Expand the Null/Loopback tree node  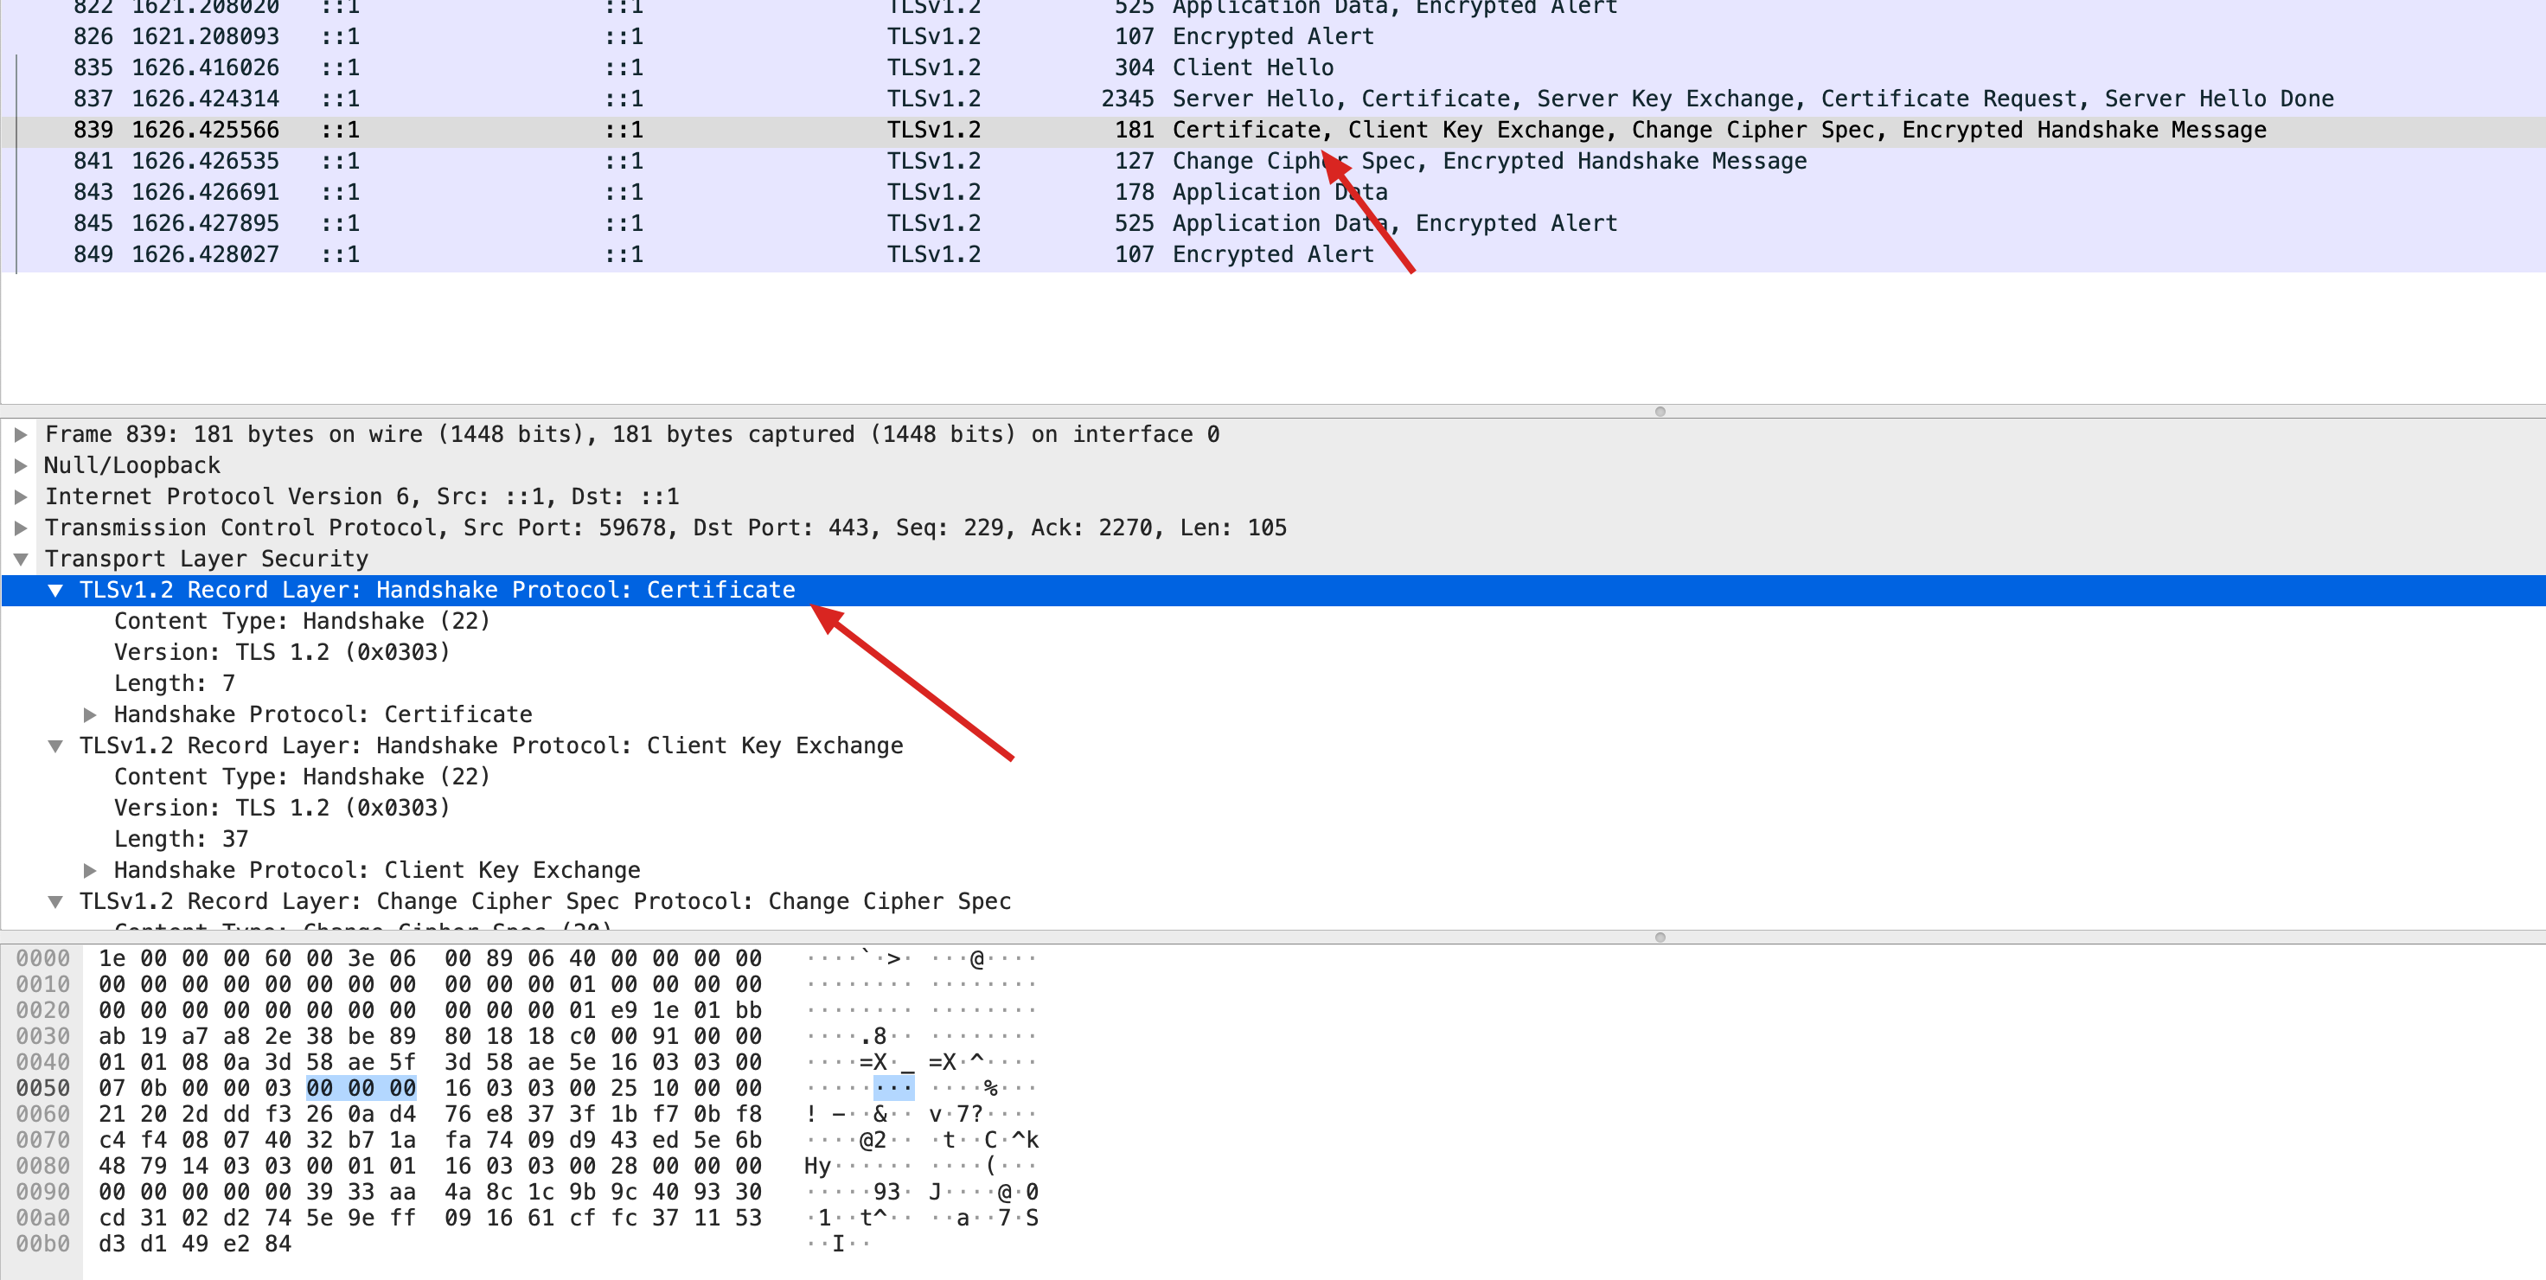coord(21,465)
